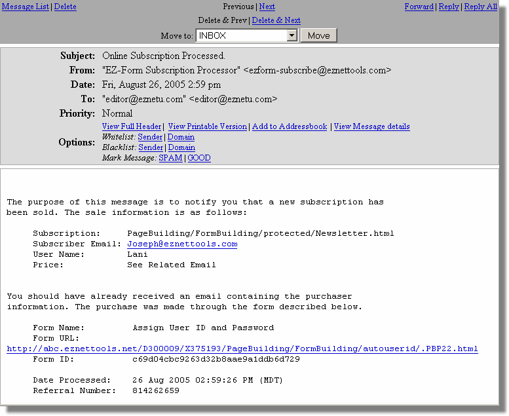509x416 pixels.
Task: Open the Message List link
Action: tap(26, 7)
